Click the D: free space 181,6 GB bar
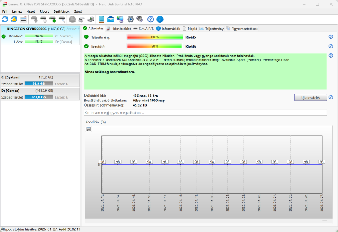This screenshot has width=338, height=232. click(38, 97)
